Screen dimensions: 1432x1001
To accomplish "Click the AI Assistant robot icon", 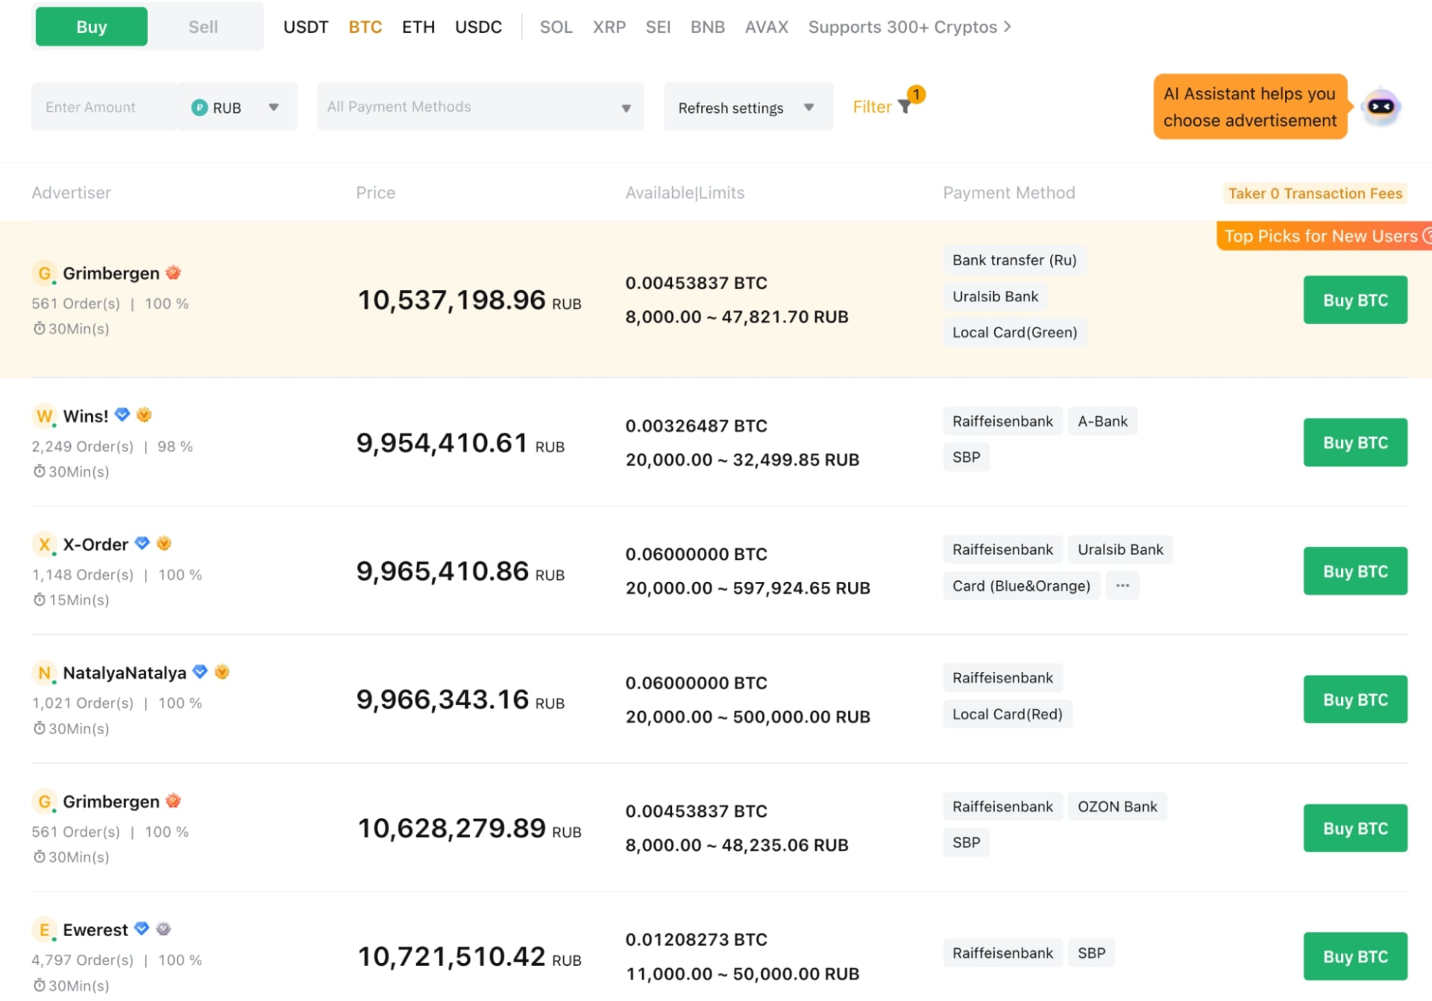I will pos(1381,107).
